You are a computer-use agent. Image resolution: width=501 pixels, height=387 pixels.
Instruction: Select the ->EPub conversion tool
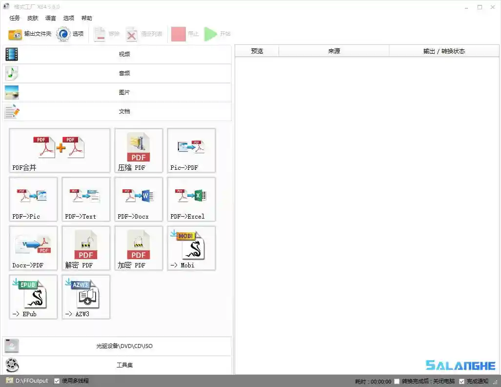point(33,297)
